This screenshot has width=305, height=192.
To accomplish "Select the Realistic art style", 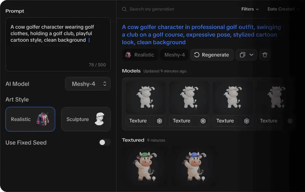I will (x=30, y=119).
